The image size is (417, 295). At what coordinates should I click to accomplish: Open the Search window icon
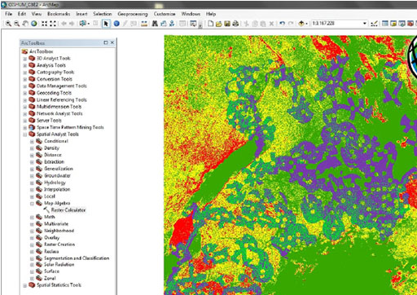[x=402, y=24]
